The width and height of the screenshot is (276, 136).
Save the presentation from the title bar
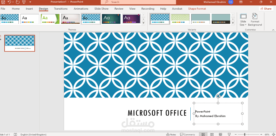click(x=3, y=2)
